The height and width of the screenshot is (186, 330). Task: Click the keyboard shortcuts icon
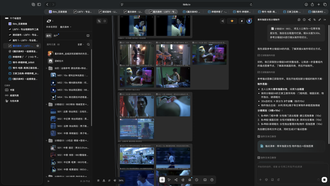tap(205, 180)
